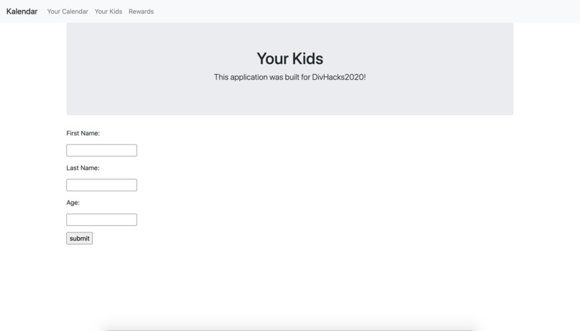Screen dimensions: 580x331
Task: Focus the First Name text field
Action: pyautogui.click(x=101, y=150)
